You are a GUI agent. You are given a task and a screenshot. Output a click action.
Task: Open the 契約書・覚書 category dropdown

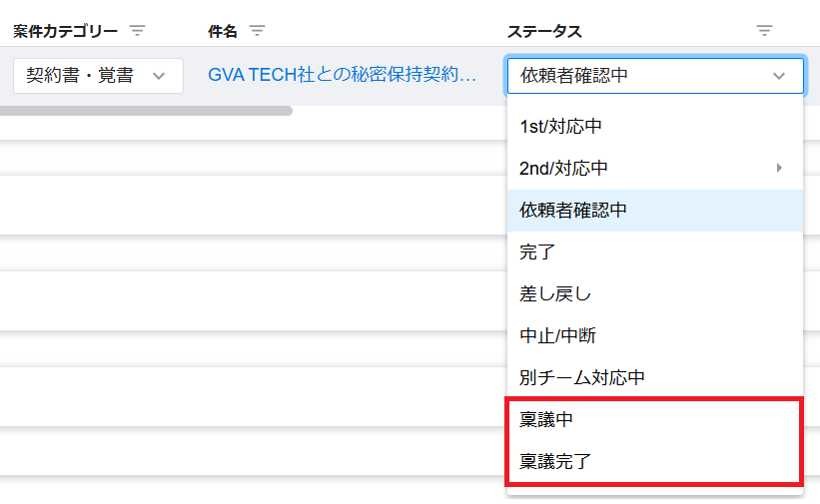click(98, 76)
